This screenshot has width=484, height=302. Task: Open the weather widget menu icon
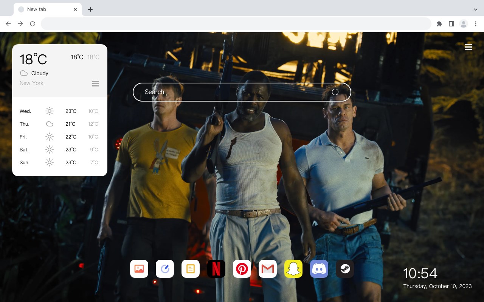click(96, 83)
